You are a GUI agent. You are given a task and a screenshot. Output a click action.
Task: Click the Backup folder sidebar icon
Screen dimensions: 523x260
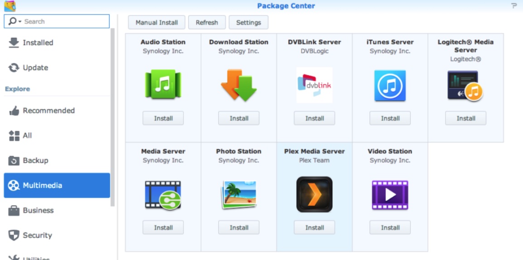14,161
